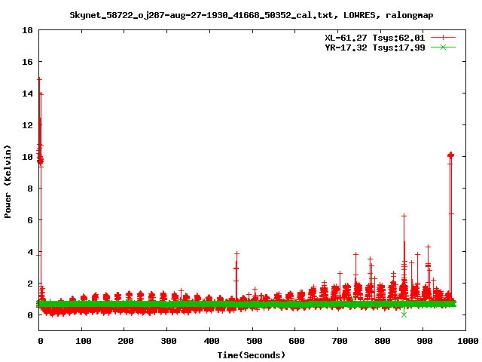This screenshot has height=362, width=482.
Task: Click y-axis tick label 6
Action: pyautogui.click(x=30, y=220)
